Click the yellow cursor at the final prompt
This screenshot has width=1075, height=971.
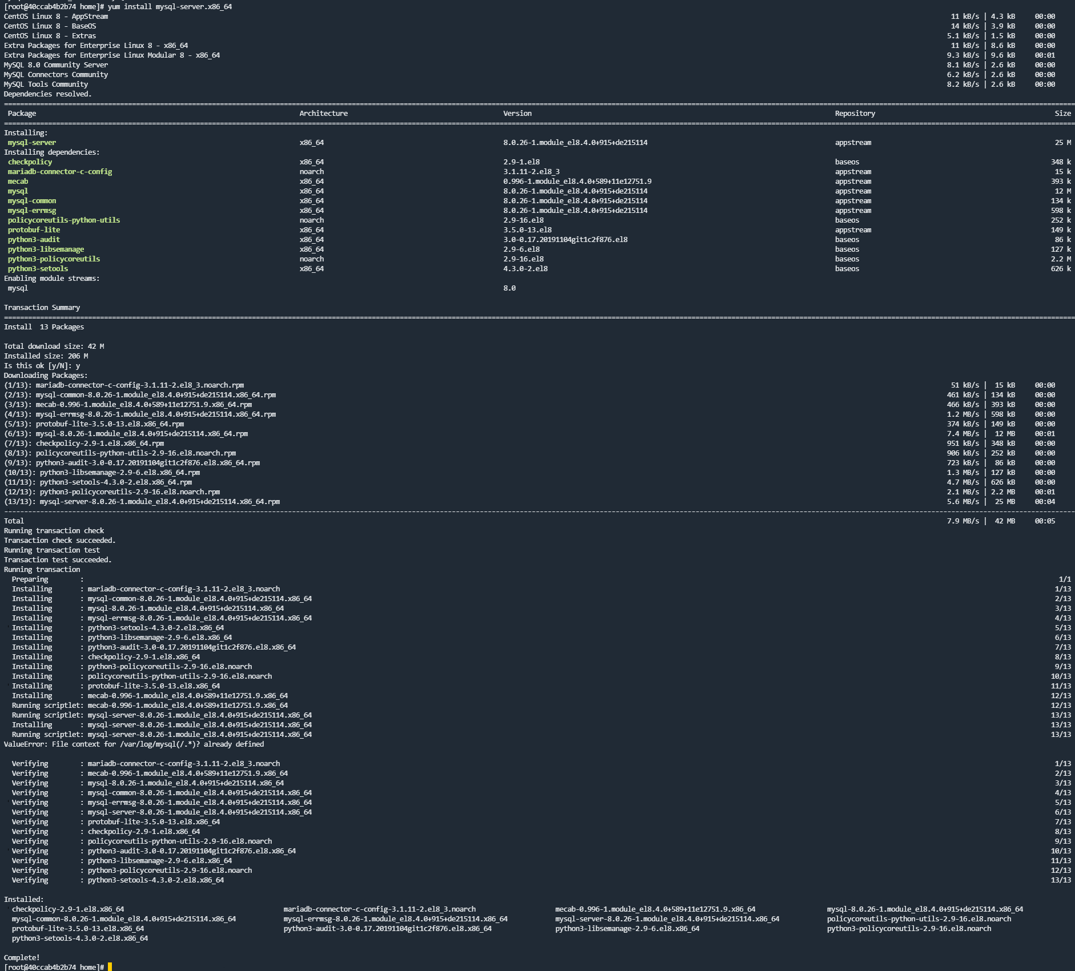pyautogui.click(x=110, y=967)
